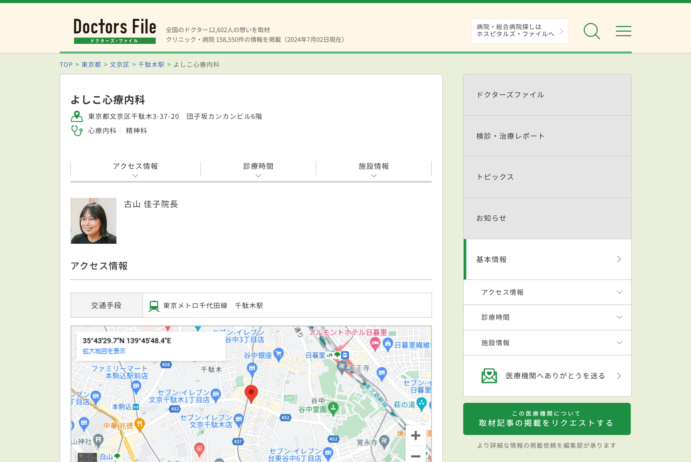Click ファミリーマート 本駒込駅前店 store marker

coord(136,388)
